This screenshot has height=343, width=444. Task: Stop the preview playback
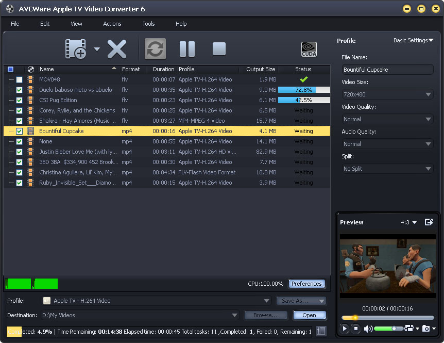point(356,329)
